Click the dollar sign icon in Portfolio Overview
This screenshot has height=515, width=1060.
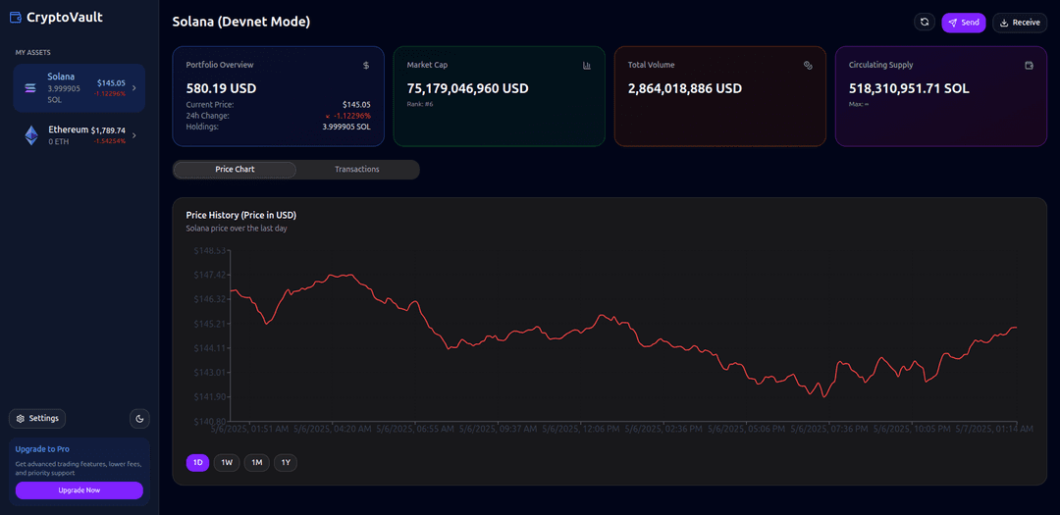366,66
